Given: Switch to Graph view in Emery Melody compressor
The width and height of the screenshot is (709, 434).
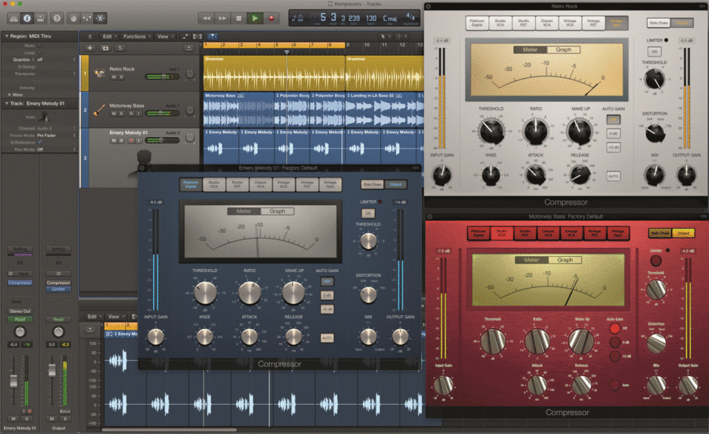Looking at the screenshot, I should point(277,211).
